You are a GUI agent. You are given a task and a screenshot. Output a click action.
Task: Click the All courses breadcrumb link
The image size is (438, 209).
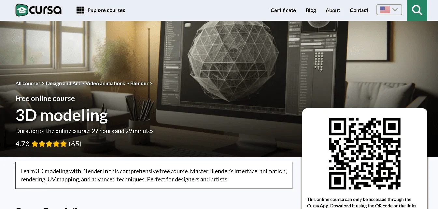(x=28, y=83)
